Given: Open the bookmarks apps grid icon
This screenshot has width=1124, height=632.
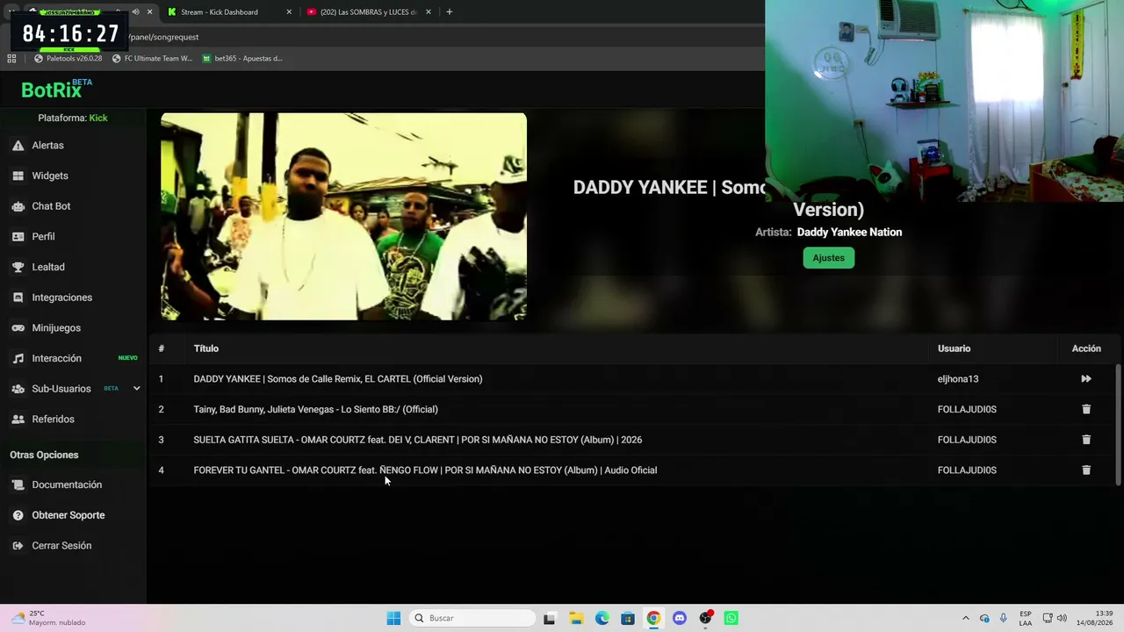Looking at the screenshot, I should click(11, 59).
